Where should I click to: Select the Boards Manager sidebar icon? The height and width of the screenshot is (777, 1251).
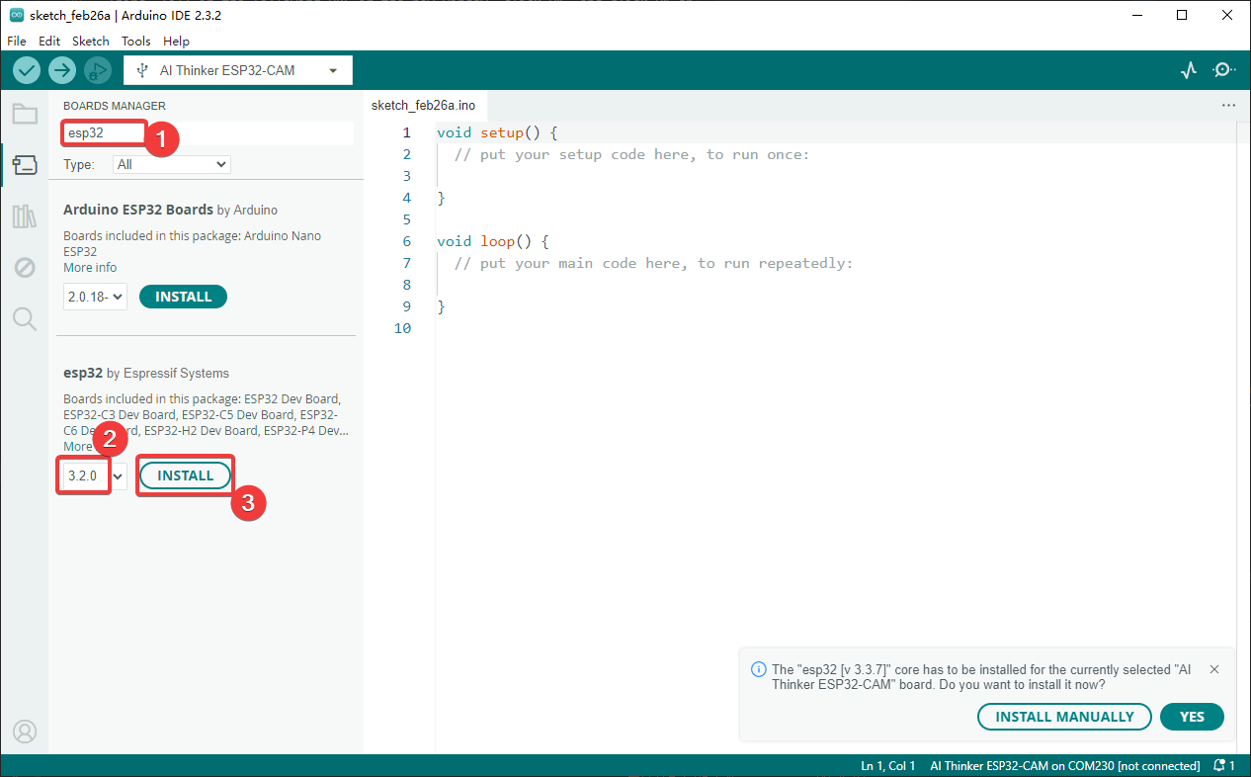click(25, 165)
